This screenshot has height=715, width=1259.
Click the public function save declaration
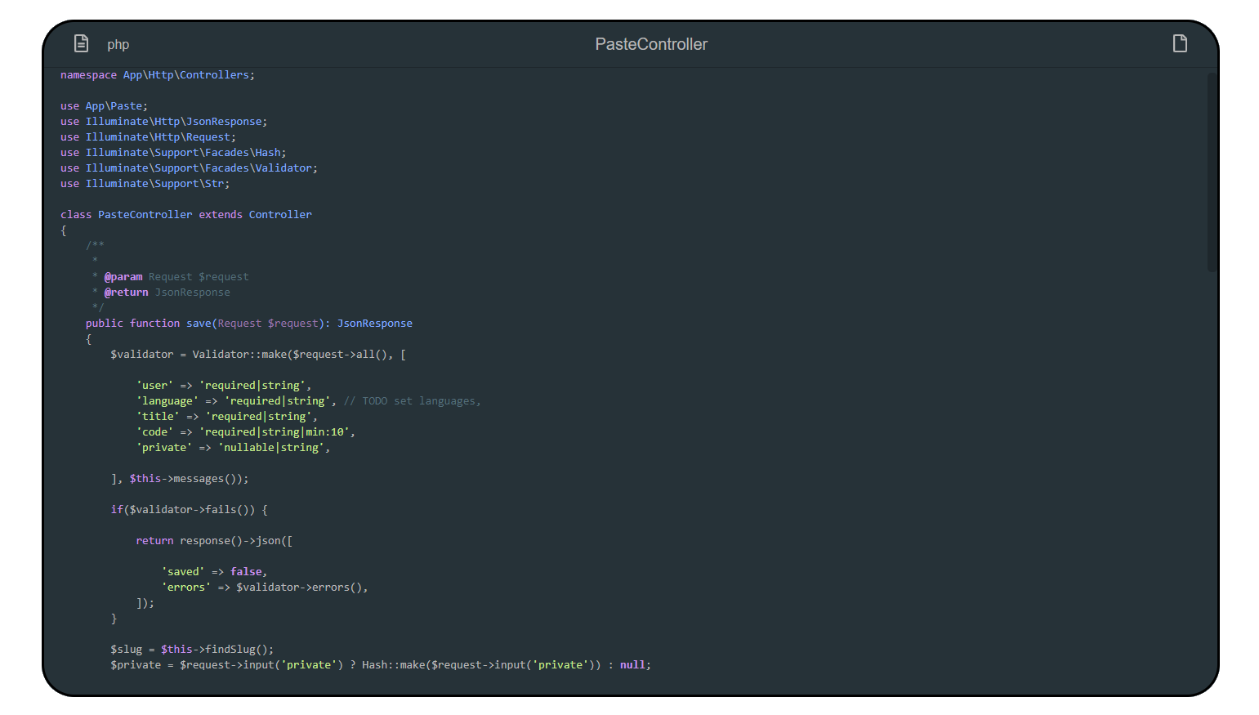pyautogui.click(x=249, y=324)
